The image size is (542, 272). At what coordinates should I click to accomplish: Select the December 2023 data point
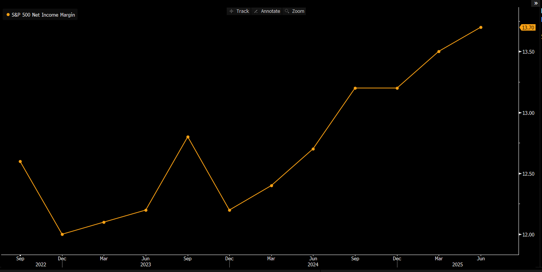(229, 210)
